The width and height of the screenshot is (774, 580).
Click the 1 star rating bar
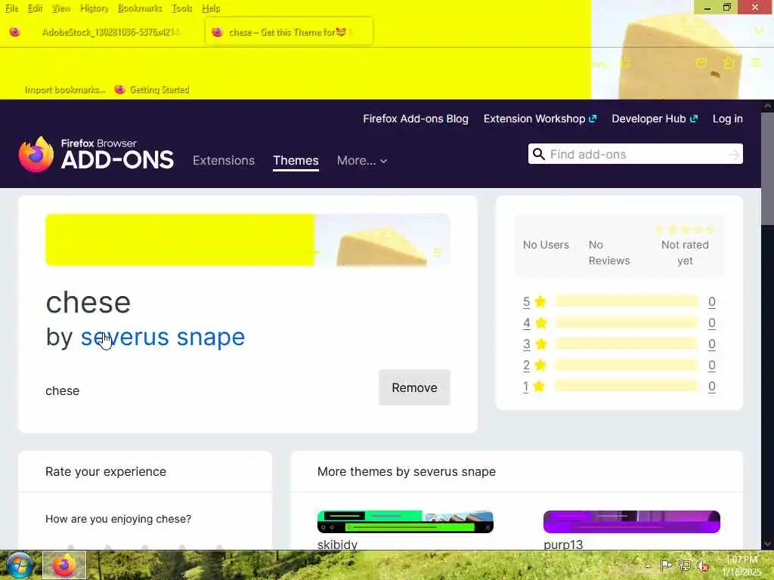pos(627,386)
